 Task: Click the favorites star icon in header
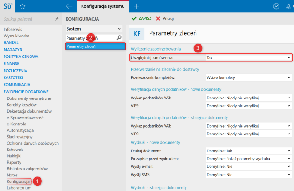click(x=22, y=6)
